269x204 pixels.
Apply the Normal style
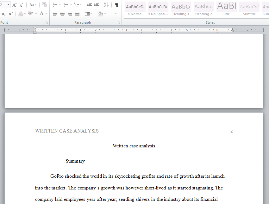(x=135, y=9)
